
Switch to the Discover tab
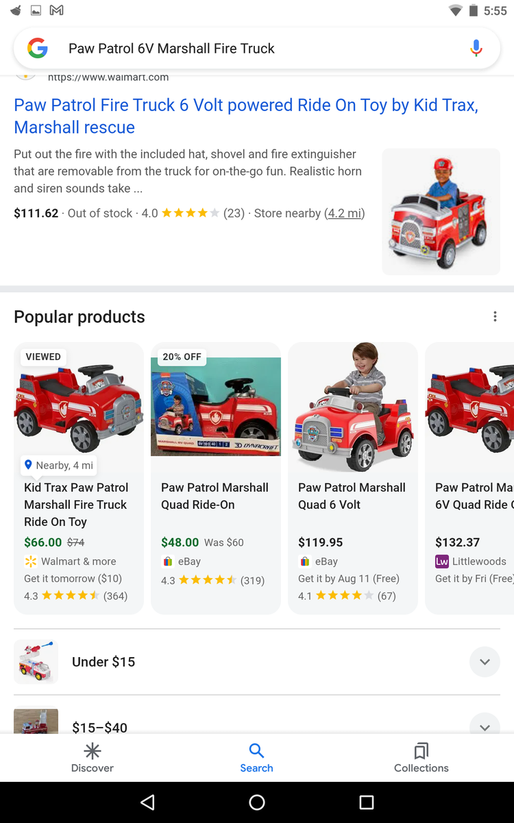click(93, 757)
